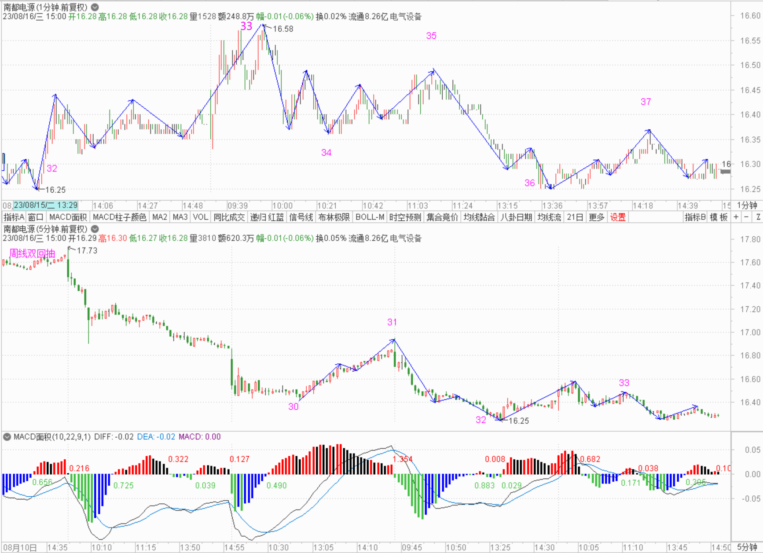Click the 指标A button
This screenshot has height=553, width=763.
point(14,217)
